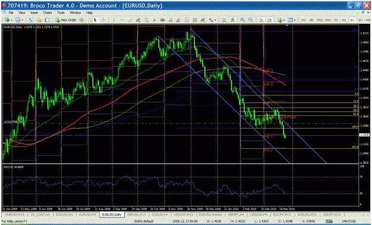Select the Horizontal Line tool
This screenshot has height=225, width=372.
(122, 20)
